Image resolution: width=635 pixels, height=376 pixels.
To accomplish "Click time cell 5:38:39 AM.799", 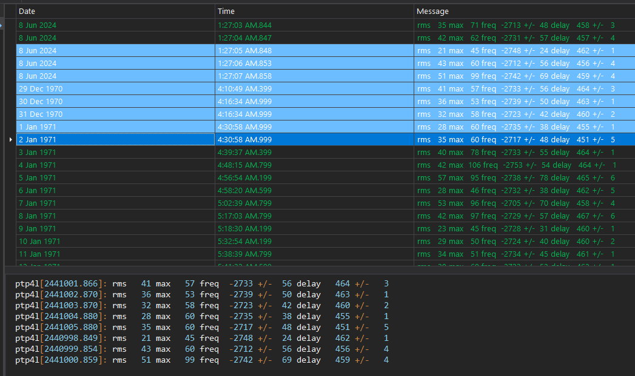I will (314, 254).
